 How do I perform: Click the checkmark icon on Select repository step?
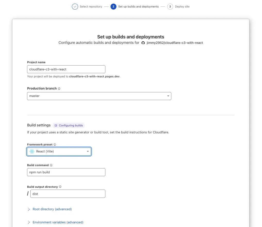75,6
